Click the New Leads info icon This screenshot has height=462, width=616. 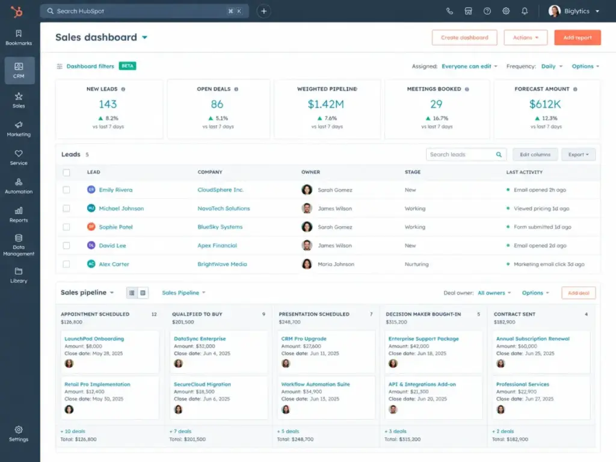pyautogui.click(x=123, y=89)
